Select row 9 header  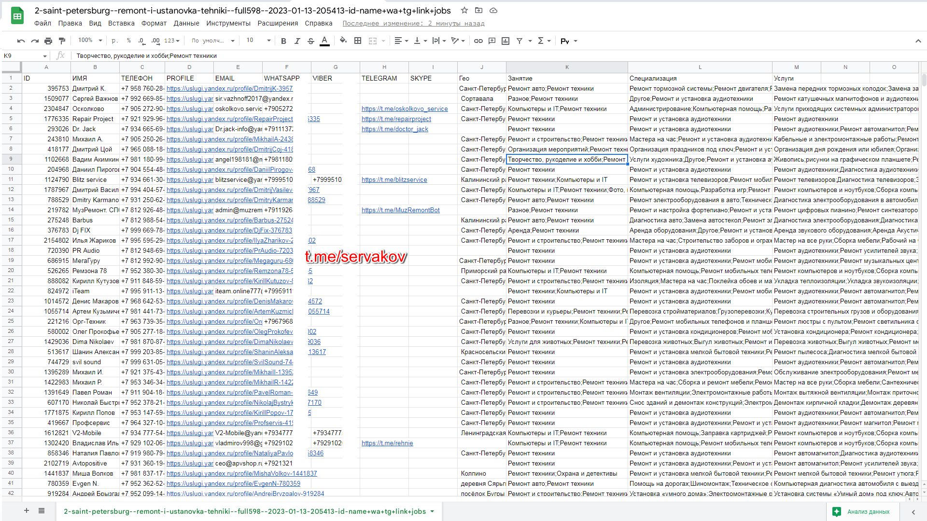11,159
